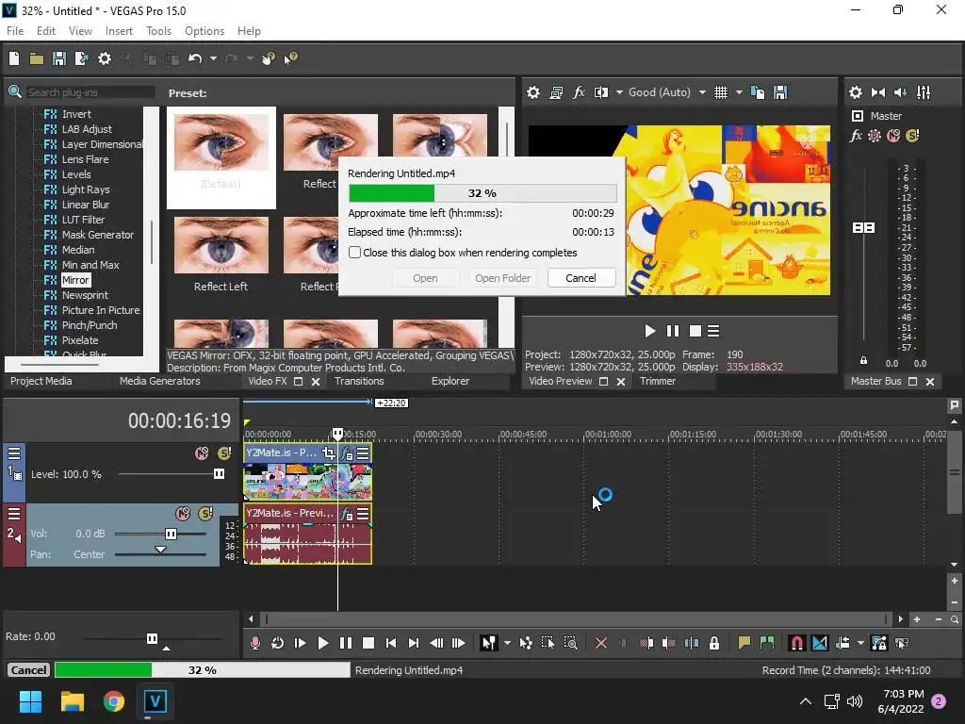Open event FX on video clip

(347, 453)
